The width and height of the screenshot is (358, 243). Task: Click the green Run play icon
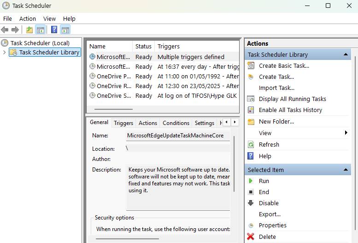point(251,181)
